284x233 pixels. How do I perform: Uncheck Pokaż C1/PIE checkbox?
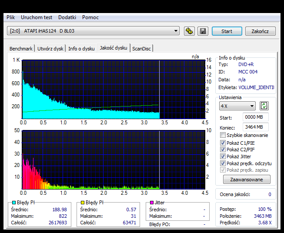(223, 143)
